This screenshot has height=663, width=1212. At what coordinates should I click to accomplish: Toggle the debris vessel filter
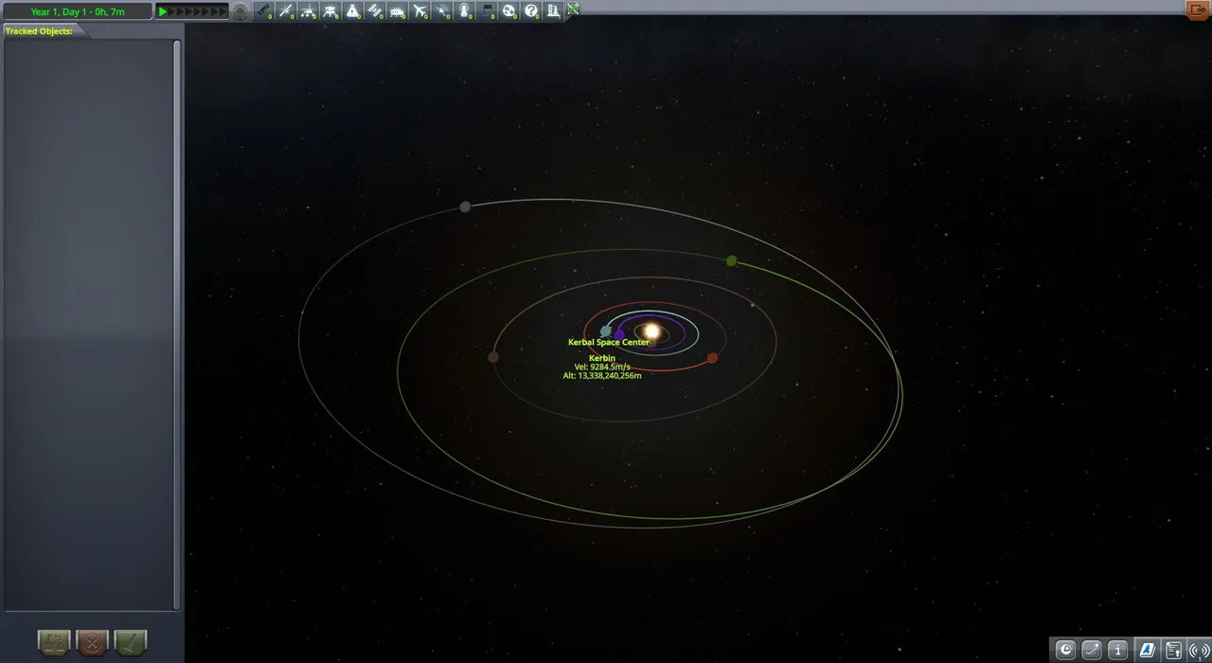tap(264, 11)
